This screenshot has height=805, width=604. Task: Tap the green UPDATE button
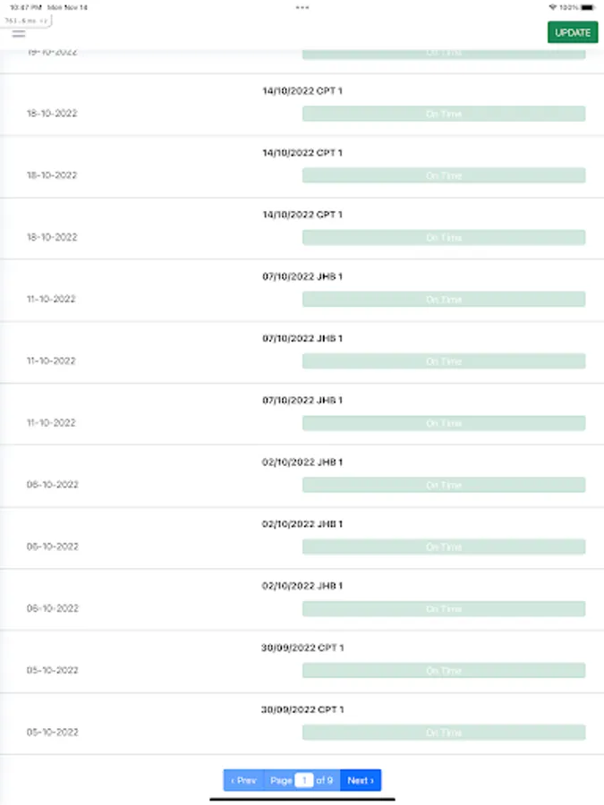(x=573, y=32)
